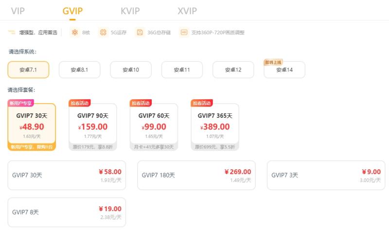Select the GVIP7 30天 ¥48.90 new-user package
Image resolution: width=389 pixels, height=232 pixels.
pos(32,126)
